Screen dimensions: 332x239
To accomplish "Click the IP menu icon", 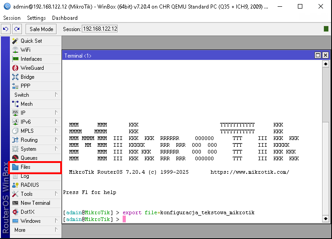I will click(x=15, y=113).
